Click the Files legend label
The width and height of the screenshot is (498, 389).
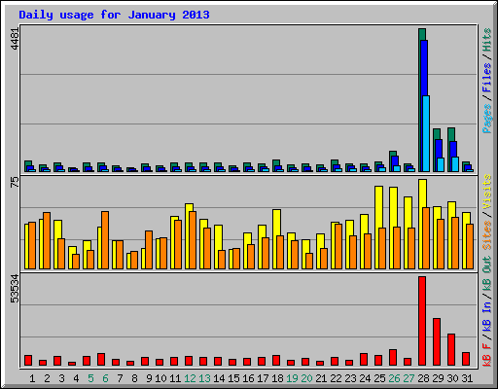point(487,78)
